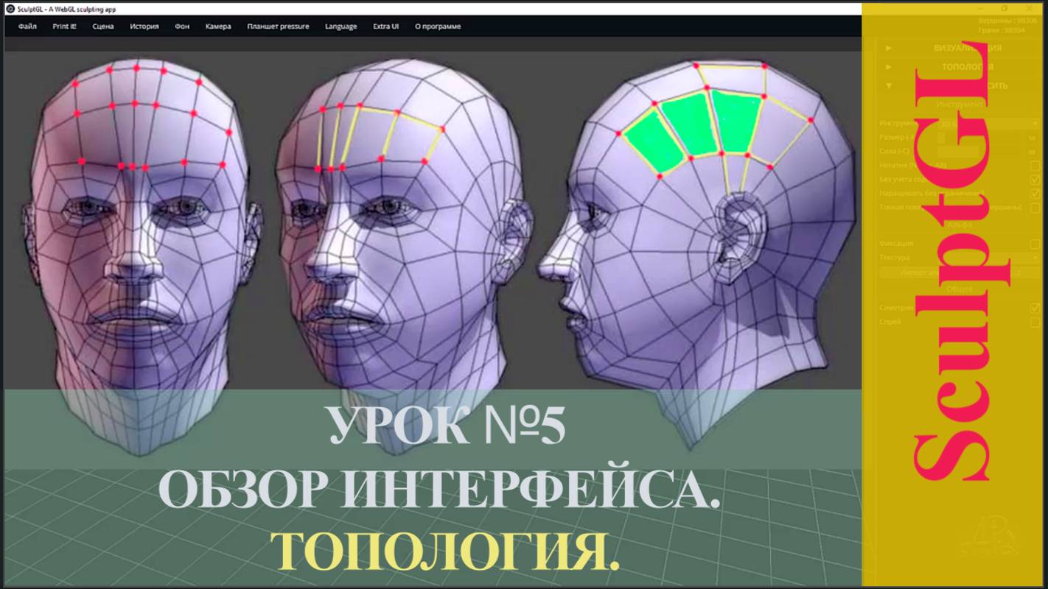The image size is (1048, 589).
Task: Open the Камера menu
Action: tap(218, 27)
